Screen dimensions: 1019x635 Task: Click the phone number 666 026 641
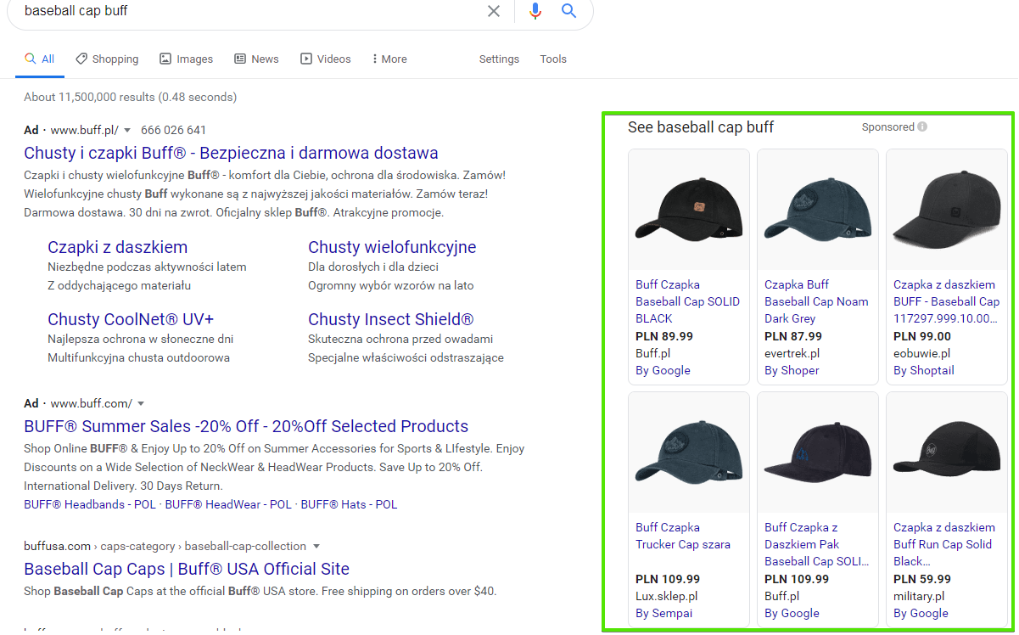tap(173, 130)
